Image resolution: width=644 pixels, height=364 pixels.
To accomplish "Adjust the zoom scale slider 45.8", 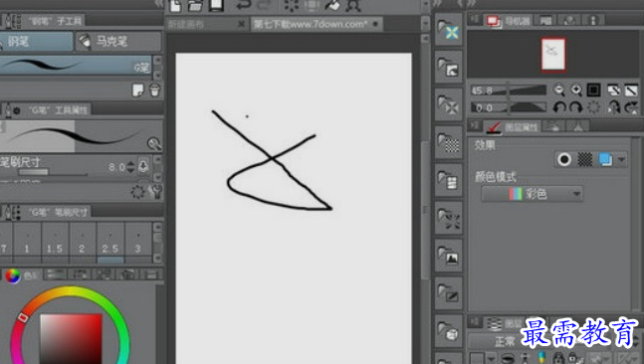I will [x=509, y=91].
